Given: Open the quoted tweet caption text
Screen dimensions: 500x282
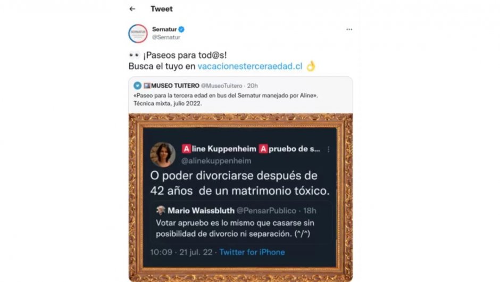Looking at the screenshot, I should click(x=226, y=99).
